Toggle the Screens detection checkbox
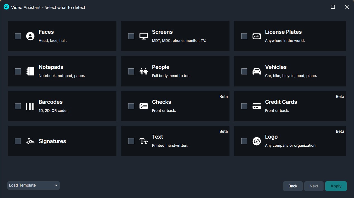Screen dimensions: 354x198 131,36
